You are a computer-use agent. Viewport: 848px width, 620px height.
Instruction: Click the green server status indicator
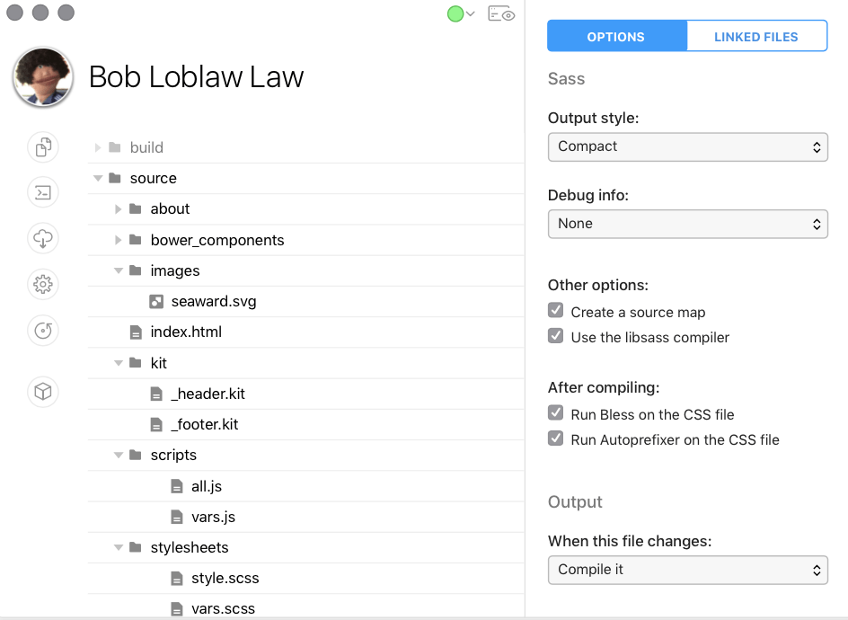pyautogui.click(x=455, y=14)
